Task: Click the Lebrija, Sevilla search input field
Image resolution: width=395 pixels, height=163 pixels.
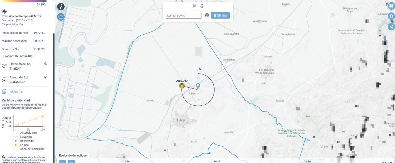Action: click(x=184, y=15)
